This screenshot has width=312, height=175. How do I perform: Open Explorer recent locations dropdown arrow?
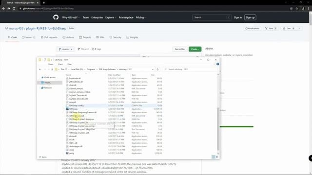[49, 69]
